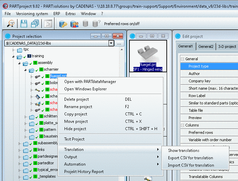Click the database with key toolbar icon
238x181 pixels.
(x=63, y=24)
